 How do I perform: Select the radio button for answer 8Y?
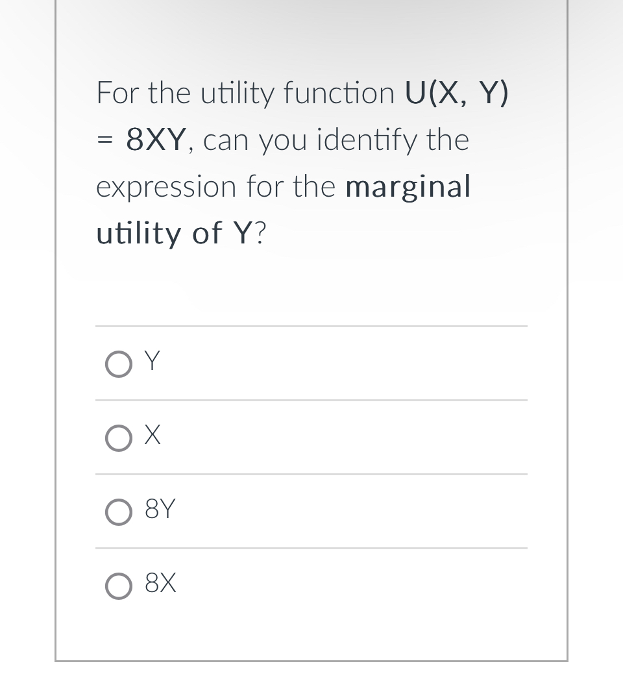point(119,512)
